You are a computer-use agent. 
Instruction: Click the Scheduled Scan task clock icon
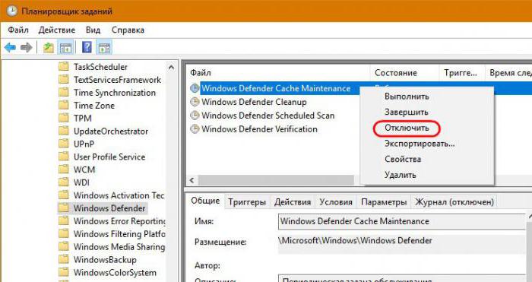coord(195,116)
